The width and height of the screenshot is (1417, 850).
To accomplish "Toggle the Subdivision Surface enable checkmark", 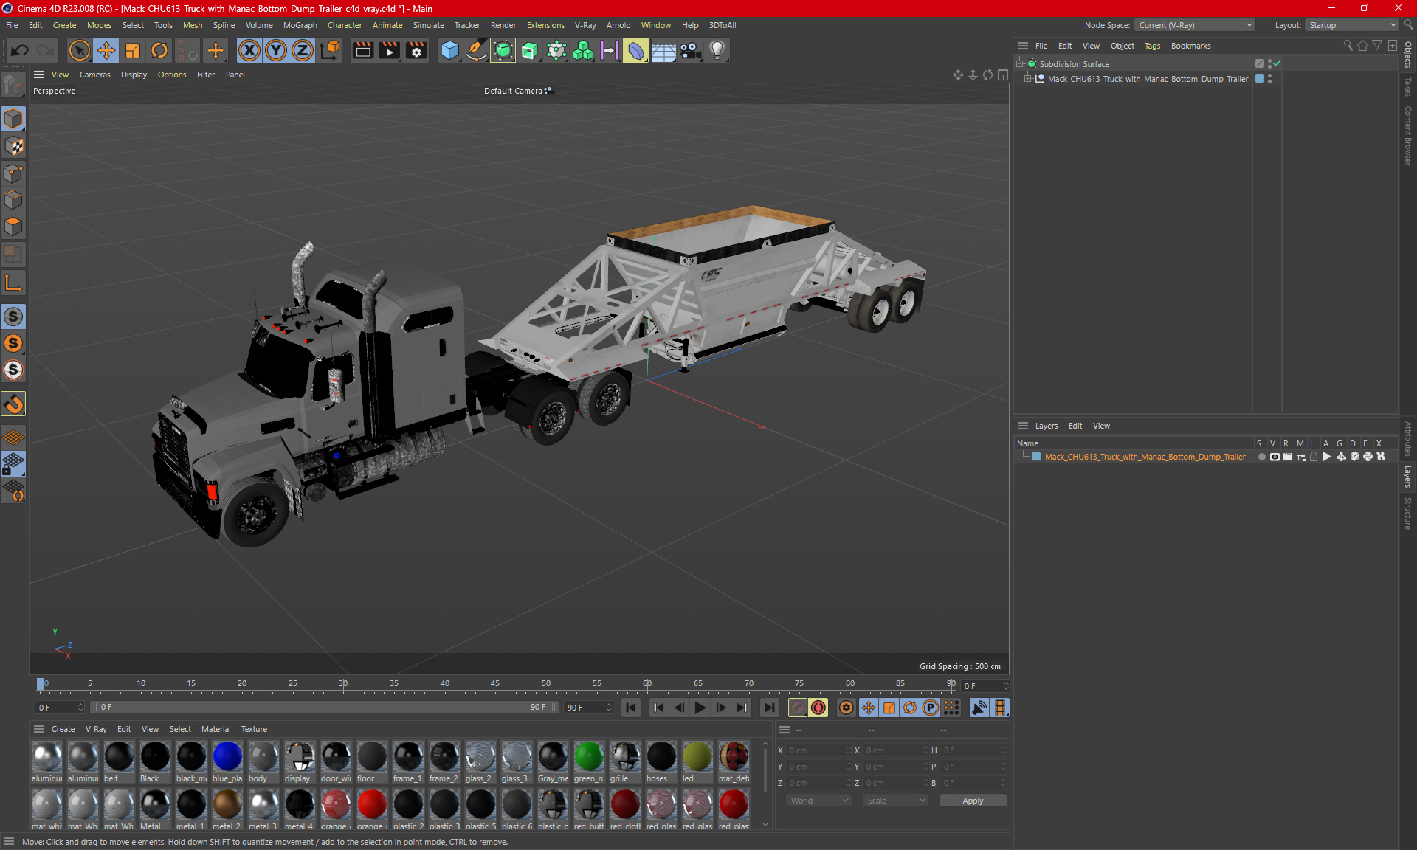I will click(x=1277, y=64).
